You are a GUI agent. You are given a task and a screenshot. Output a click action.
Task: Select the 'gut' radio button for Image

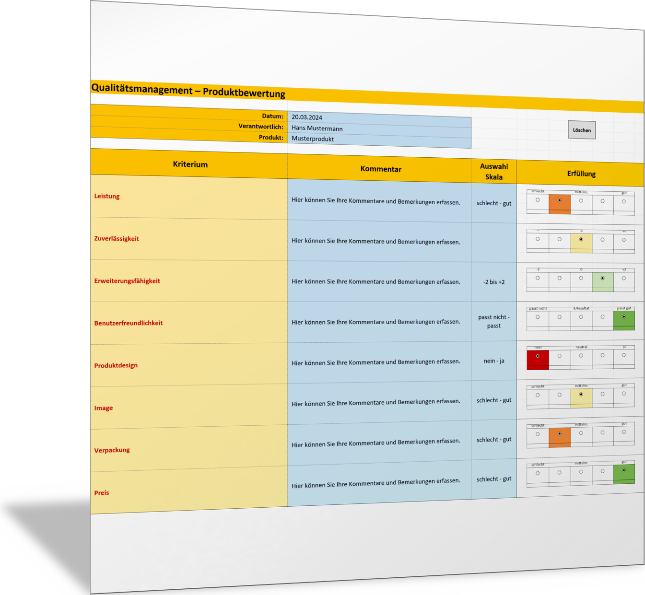pos(624,394)
